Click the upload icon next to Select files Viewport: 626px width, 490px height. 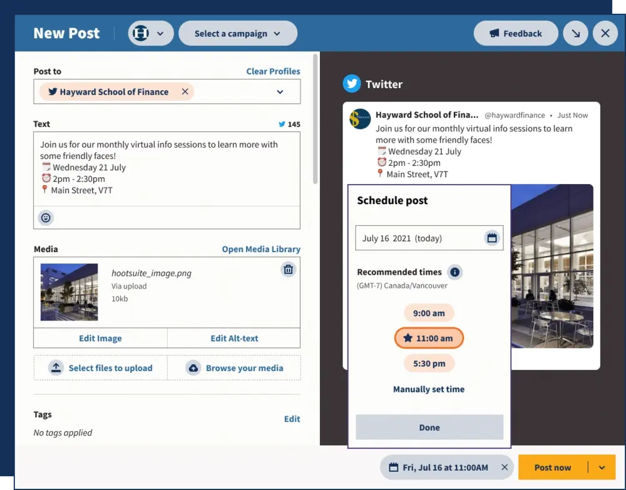[57, 368]
